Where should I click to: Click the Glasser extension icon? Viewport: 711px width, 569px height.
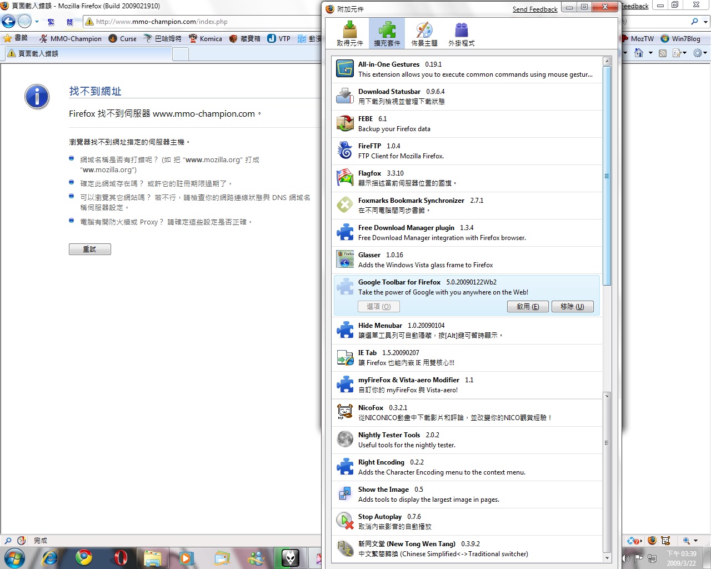[345, 259]
